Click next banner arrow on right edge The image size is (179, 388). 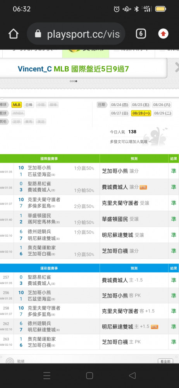coord(177,67)
